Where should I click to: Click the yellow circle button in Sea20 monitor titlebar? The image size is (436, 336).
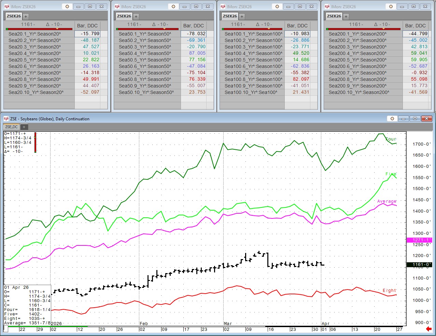click(67, 6)
